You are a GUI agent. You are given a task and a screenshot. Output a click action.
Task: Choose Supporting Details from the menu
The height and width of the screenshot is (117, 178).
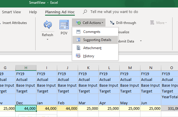[x=95, y=40]
